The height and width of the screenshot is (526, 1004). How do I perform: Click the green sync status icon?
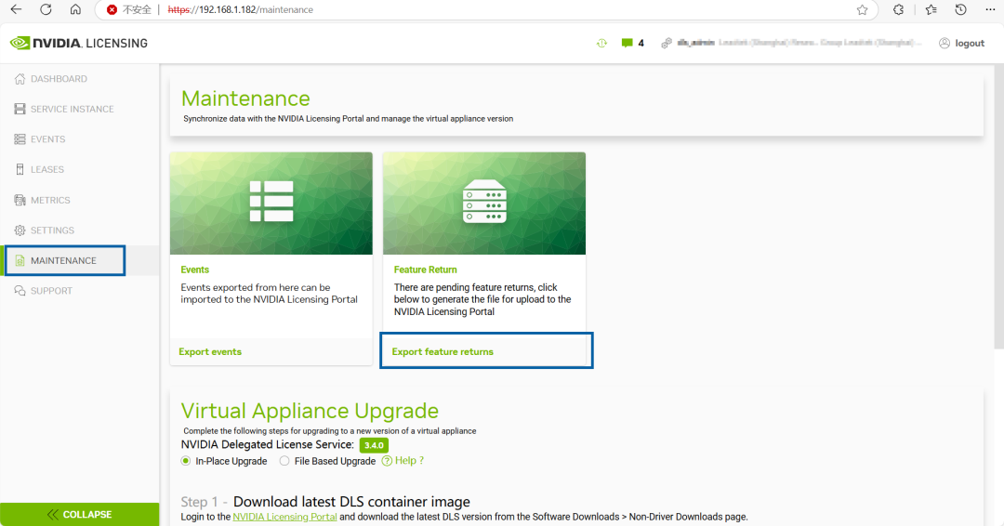601,43
